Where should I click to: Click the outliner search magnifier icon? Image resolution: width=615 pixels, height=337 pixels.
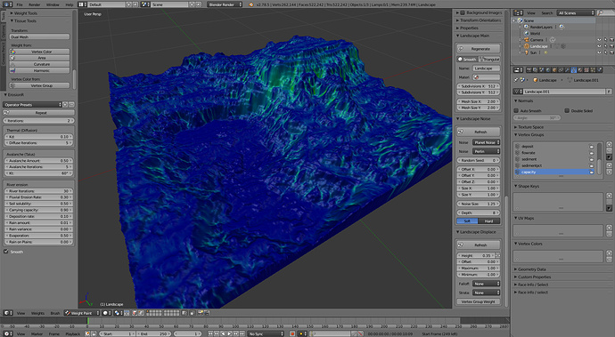[x=601, y=13]
